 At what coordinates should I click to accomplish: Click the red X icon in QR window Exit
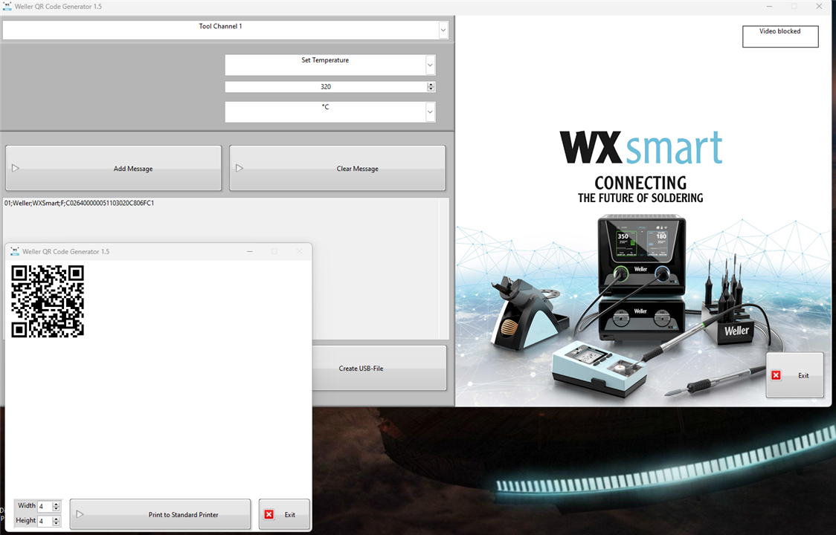269,514
